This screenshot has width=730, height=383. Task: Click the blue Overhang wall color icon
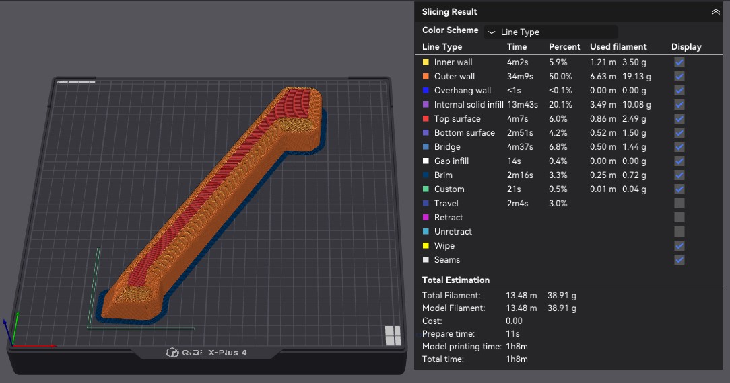426,90
